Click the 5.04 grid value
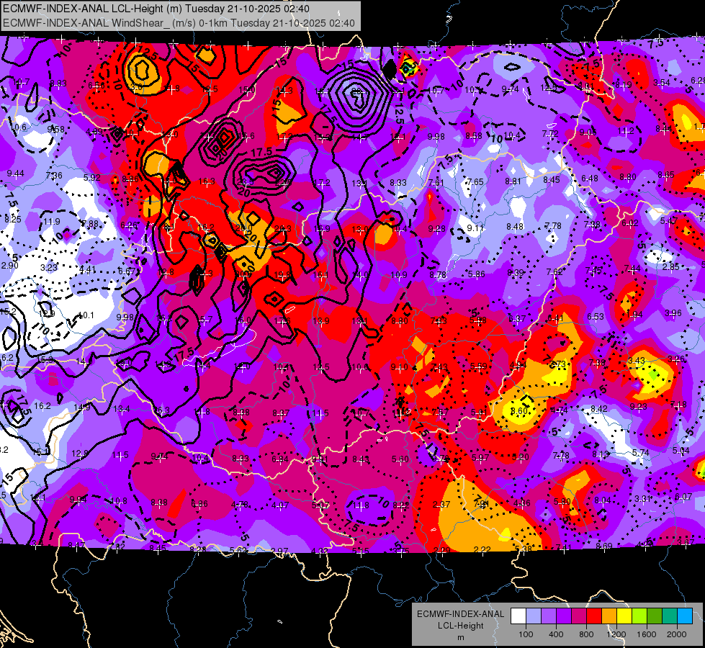 click(681, 451)
